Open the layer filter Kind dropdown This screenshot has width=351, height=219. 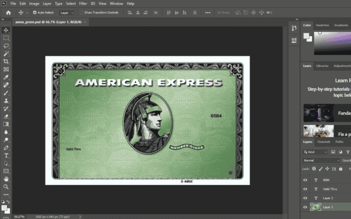(315, 152)
